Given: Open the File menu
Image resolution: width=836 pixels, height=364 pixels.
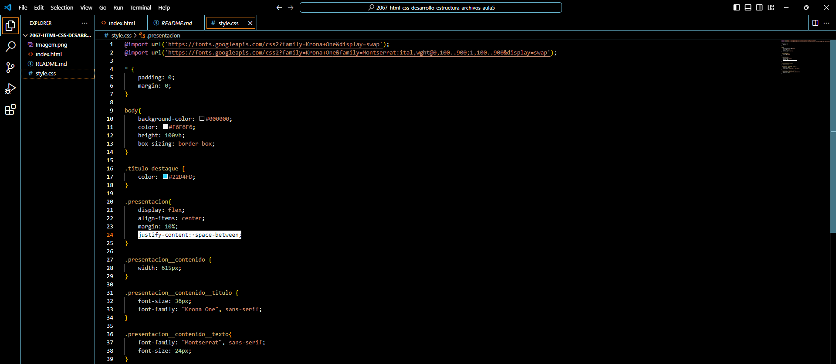Looking at the screenshot, I should [23, 7].
